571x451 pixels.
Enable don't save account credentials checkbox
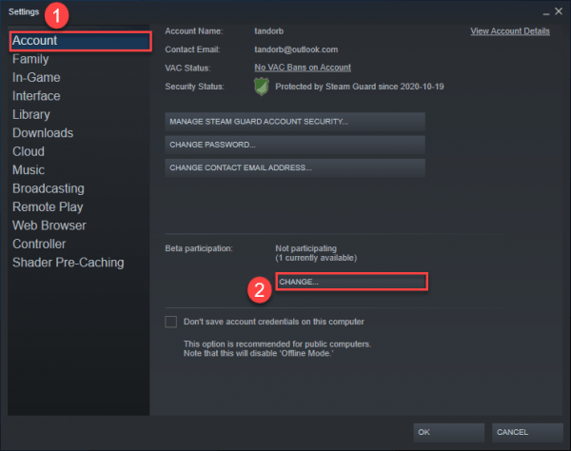170,322
